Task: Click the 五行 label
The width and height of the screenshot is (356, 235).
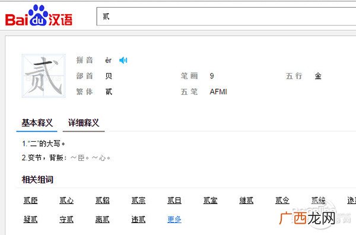Action: pos(294,76)
